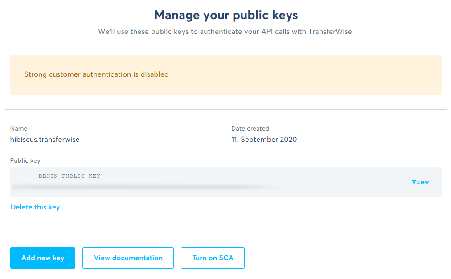Click the blurred public key content

coord(147,187)
